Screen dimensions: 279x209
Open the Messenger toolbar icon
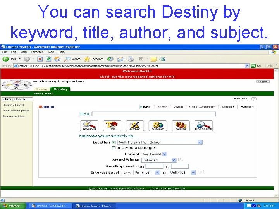pos(162,59)
